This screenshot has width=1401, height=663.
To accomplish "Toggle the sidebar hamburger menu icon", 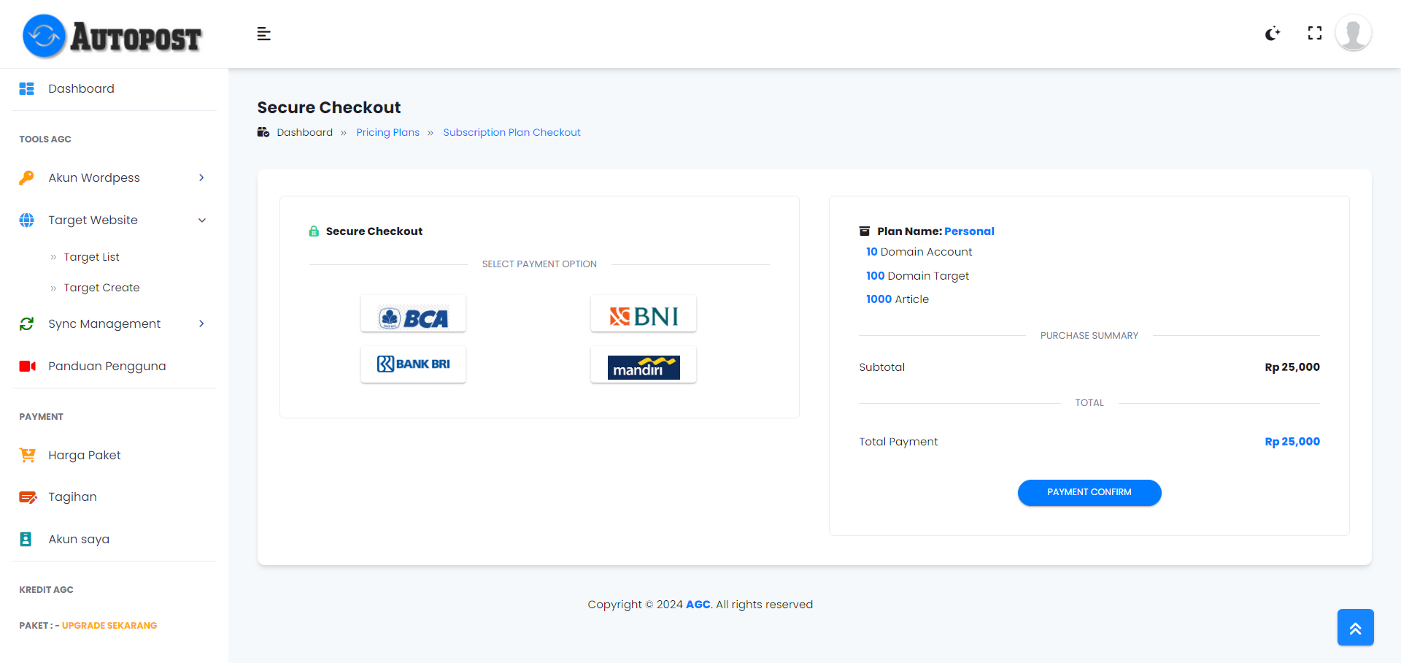I will click(x=264, y=34).
